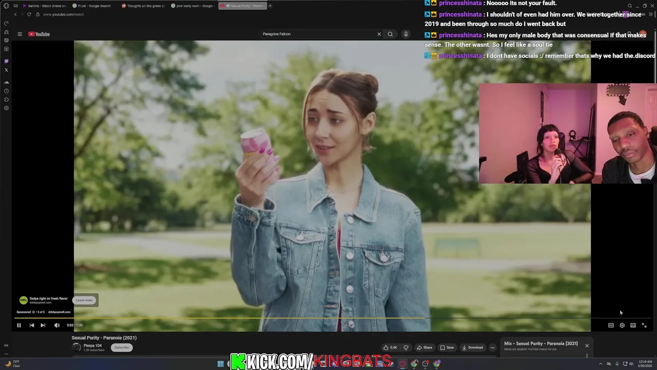Switch to 9anime browser tab
The image size is (657, 370).
[x=45, y=6]
